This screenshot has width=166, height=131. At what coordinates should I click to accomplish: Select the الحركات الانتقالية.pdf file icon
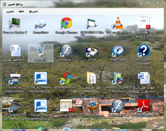pyautogui.click(x=144, y=23)
